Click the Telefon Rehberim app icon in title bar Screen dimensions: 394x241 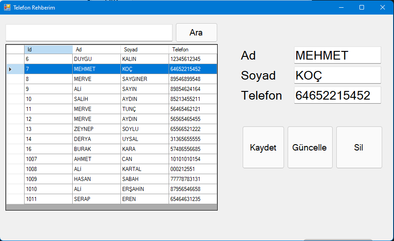click(x=7, y=7)
